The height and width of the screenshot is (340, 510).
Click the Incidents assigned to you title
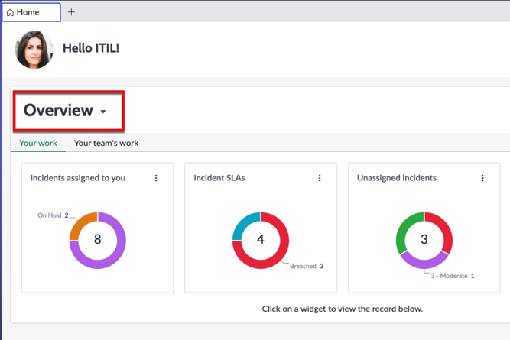coord(78,178)
